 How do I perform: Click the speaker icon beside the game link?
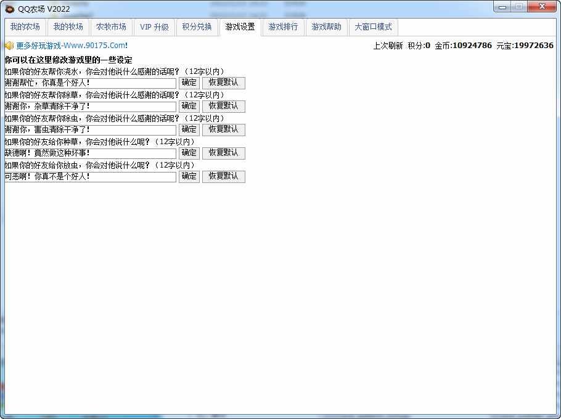click(9, 46)
